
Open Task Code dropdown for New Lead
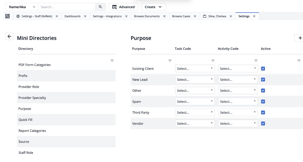195,80
